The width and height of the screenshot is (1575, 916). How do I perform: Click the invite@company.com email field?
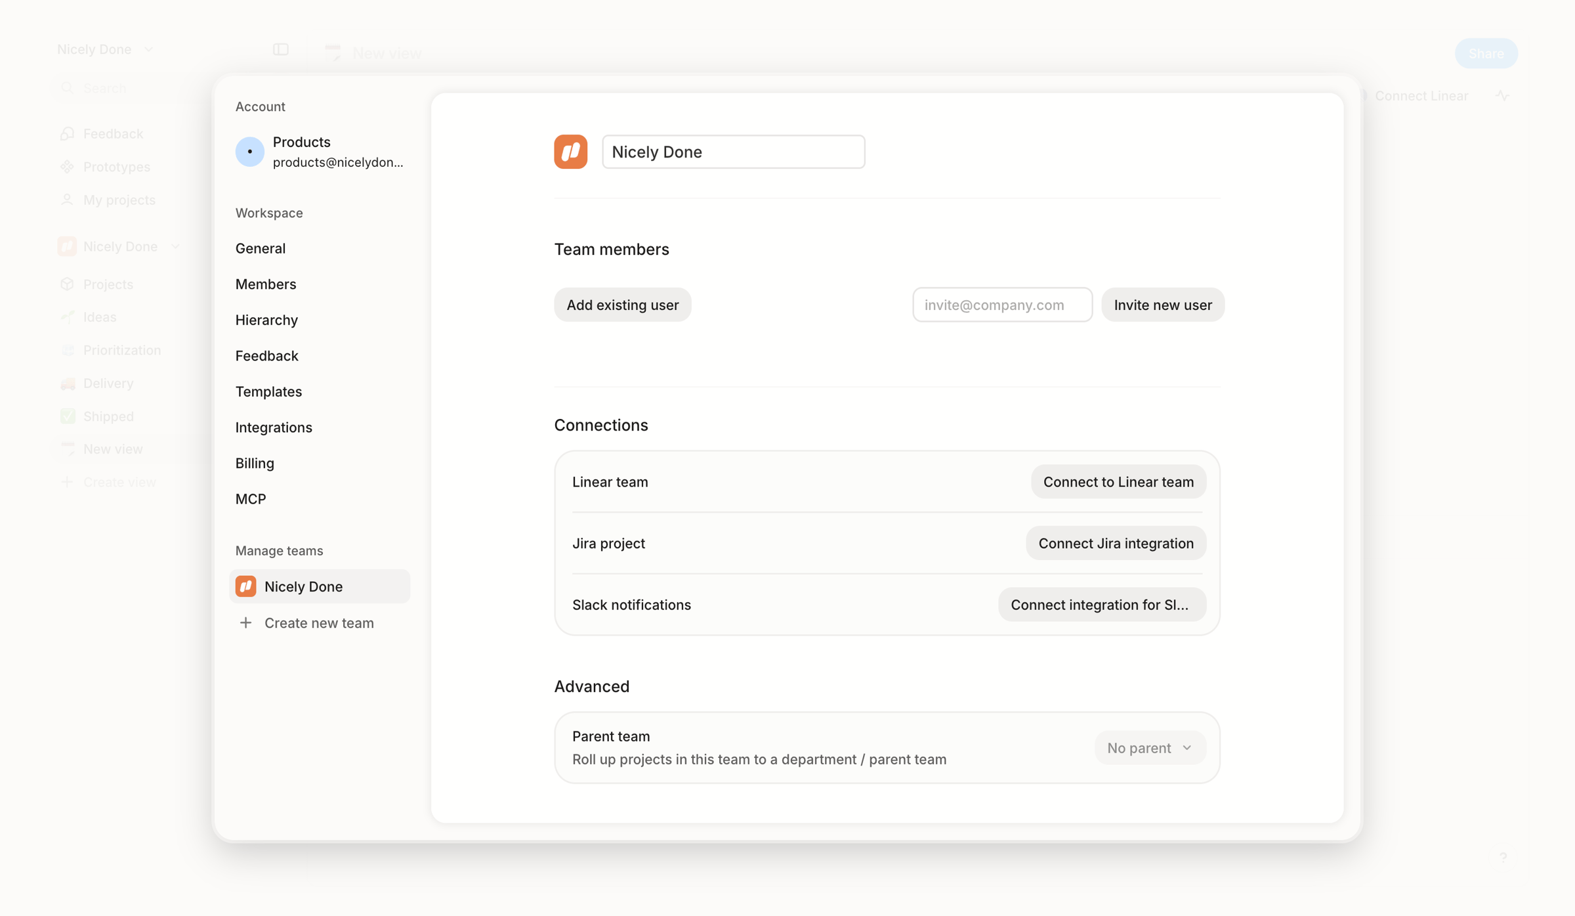(x=1002, y=305)
